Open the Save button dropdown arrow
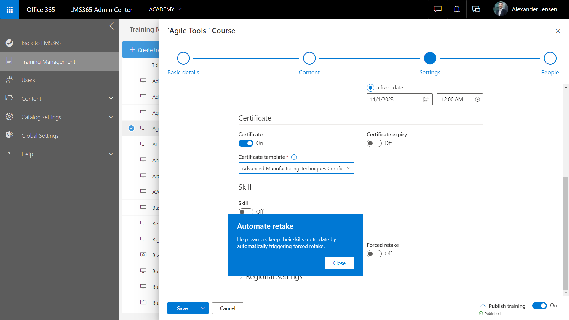Viewport: 569px width, 320px height. pos(203,308)
